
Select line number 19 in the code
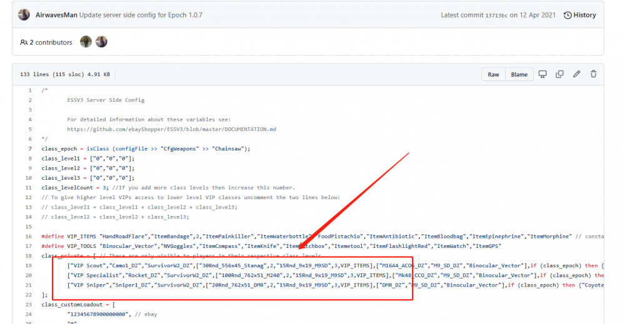[28, 266]
